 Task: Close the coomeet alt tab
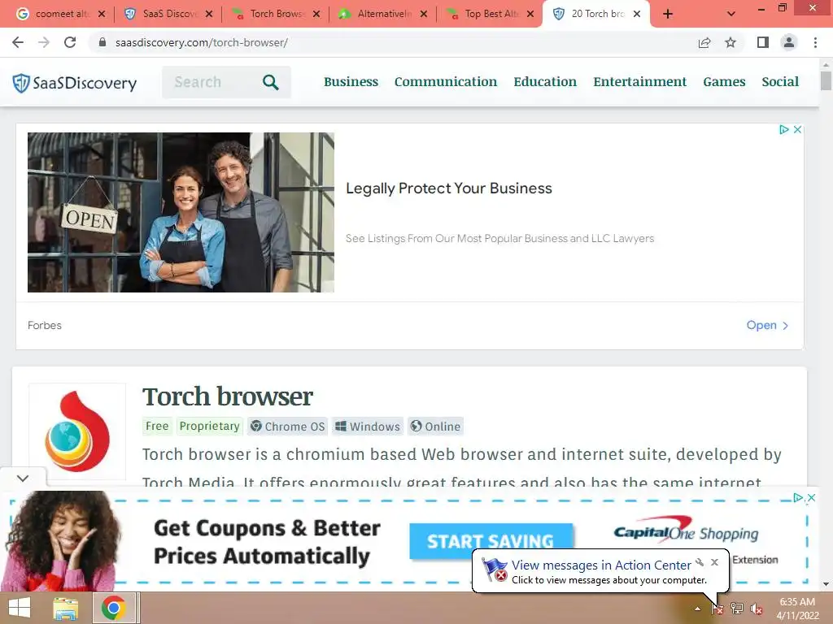(x=102, y=15)
